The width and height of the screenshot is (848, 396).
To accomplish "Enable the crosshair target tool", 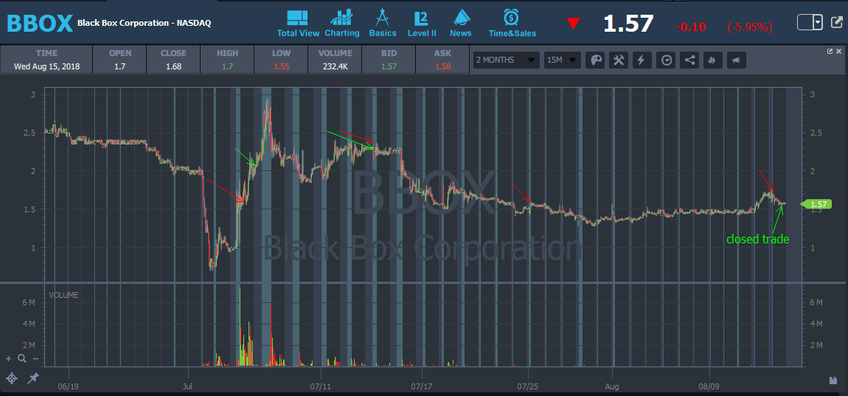I will (x=12, y=378).
